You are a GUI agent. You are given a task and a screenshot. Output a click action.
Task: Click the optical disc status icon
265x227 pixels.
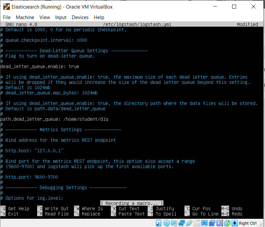(167, 223)
